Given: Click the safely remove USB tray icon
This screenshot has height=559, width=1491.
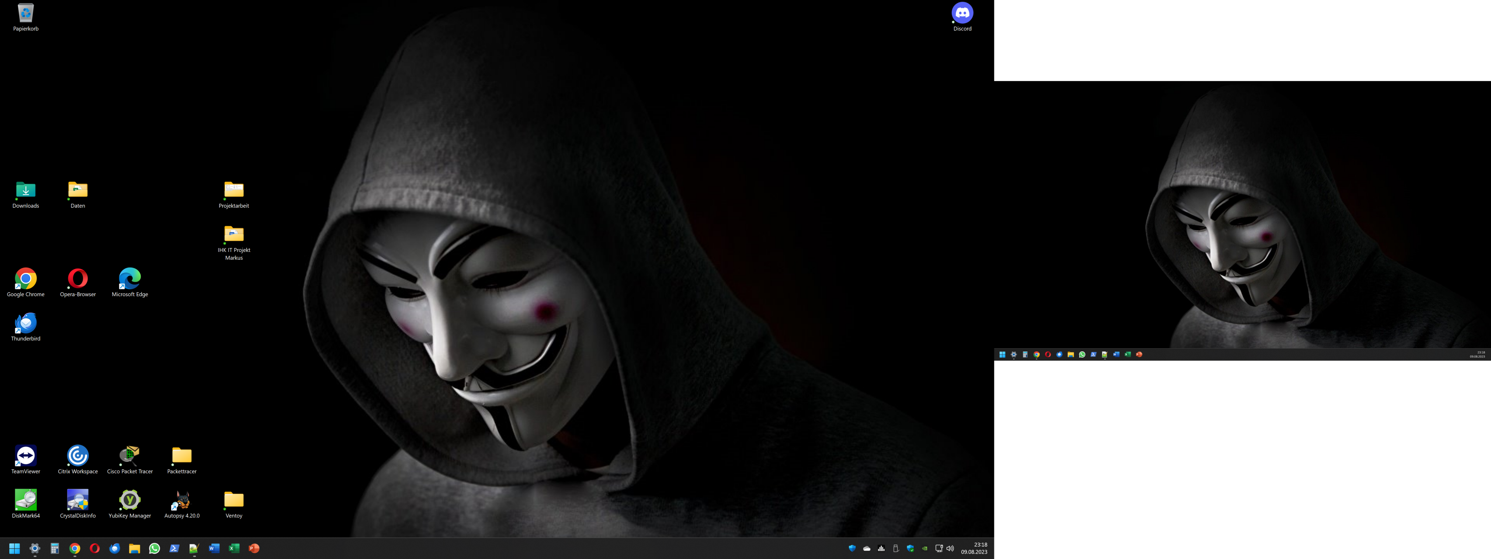Looking at the screenshot, I should tap(895, 549).
